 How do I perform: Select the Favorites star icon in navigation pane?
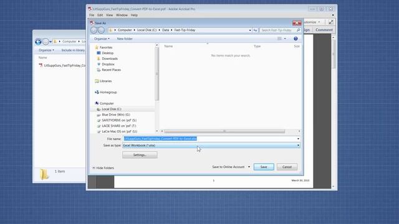tap(97, 47)
